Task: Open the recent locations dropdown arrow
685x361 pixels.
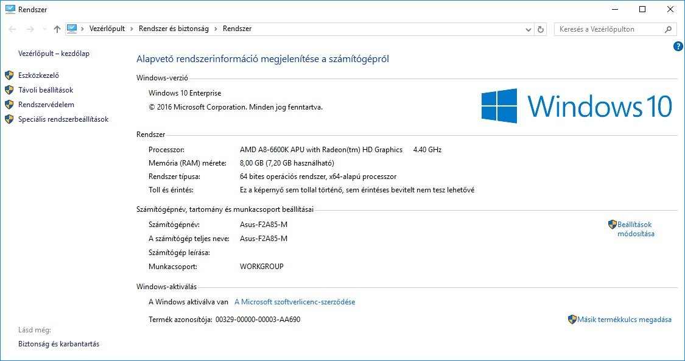Action: point(44,29)
